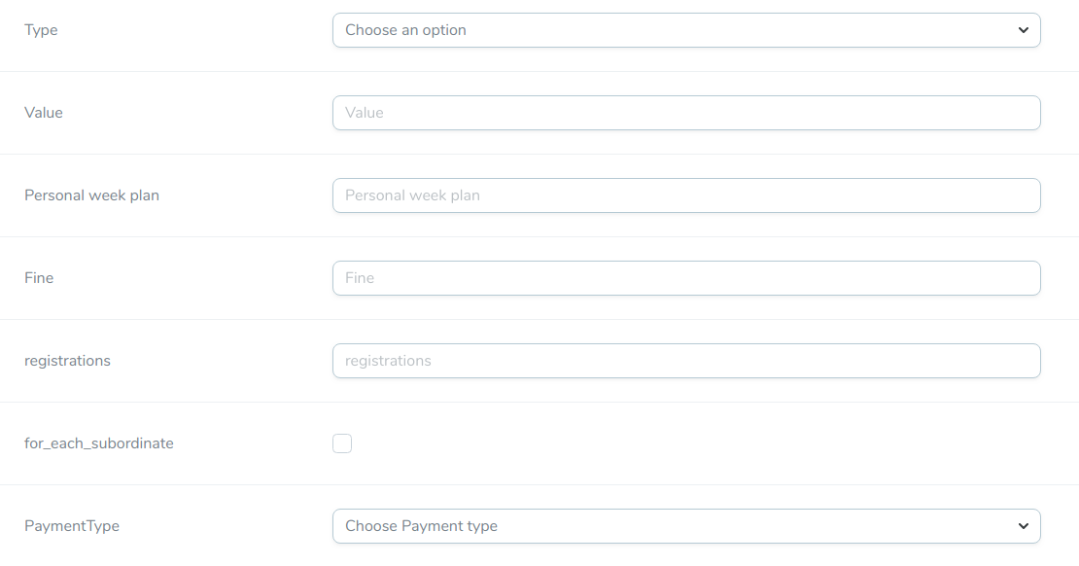1079x566 pixels.
Task: Open the Type dropdown
Action: click(x=685, y=30)
